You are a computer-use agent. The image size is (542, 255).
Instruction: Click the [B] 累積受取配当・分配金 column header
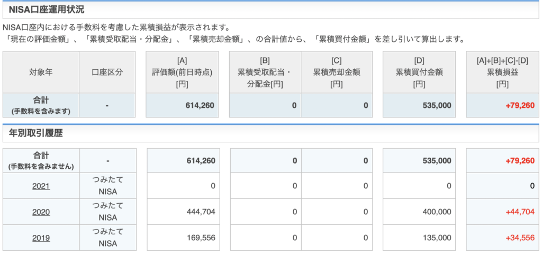[x=265, y=72]
